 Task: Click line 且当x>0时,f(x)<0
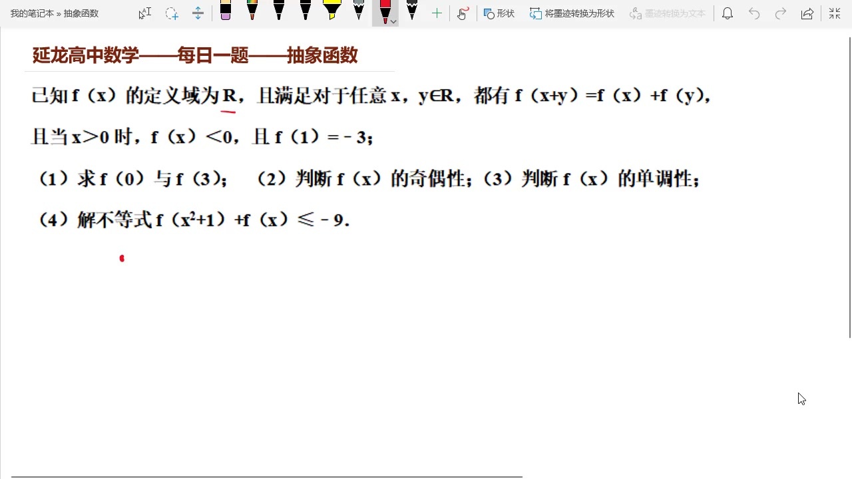[202, 137]
